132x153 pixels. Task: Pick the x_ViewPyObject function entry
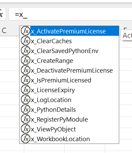pos(69,129)
